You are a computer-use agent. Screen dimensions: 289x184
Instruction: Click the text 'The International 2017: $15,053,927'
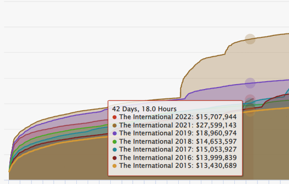tap(178, 150)
